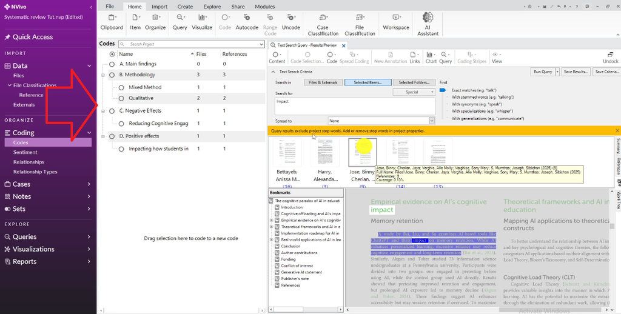This screenshot has width=621, height=314.
Task: Click the Content tool in results toolbar
Action: [x=277, y=58]
